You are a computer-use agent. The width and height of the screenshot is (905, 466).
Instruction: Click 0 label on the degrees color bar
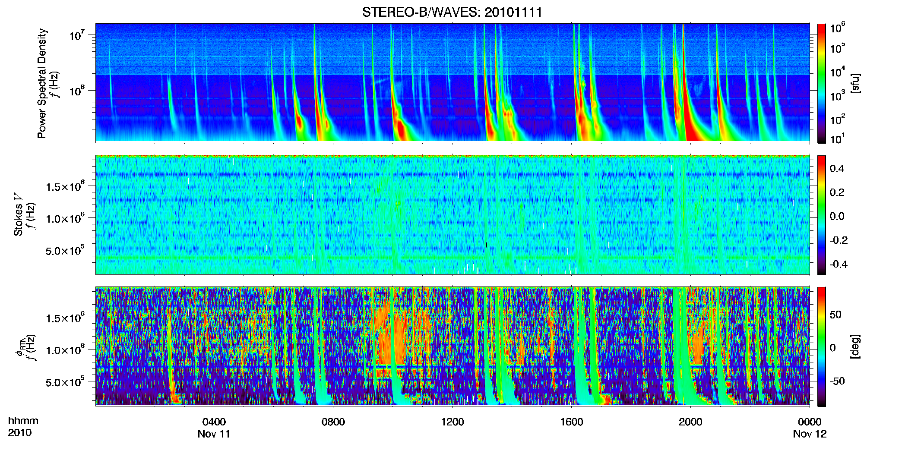(x=832, y=348)
